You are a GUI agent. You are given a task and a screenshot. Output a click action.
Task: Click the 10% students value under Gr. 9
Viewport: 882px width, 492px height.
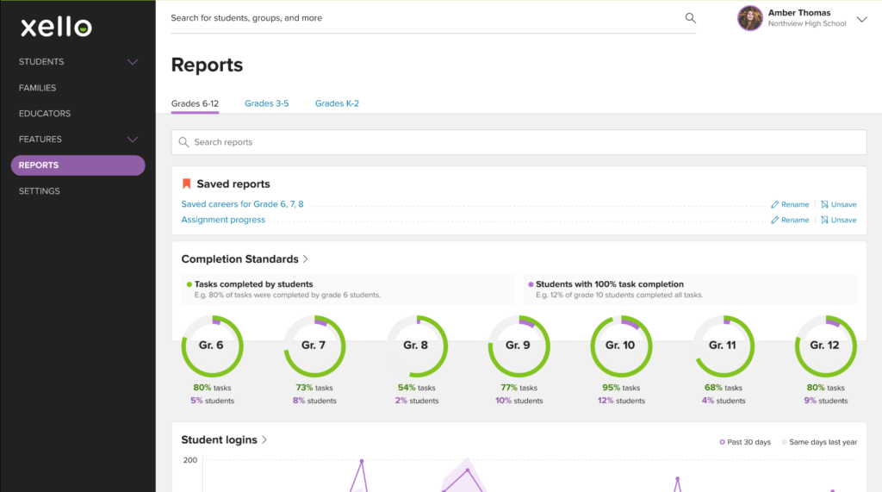click(519, 401)
